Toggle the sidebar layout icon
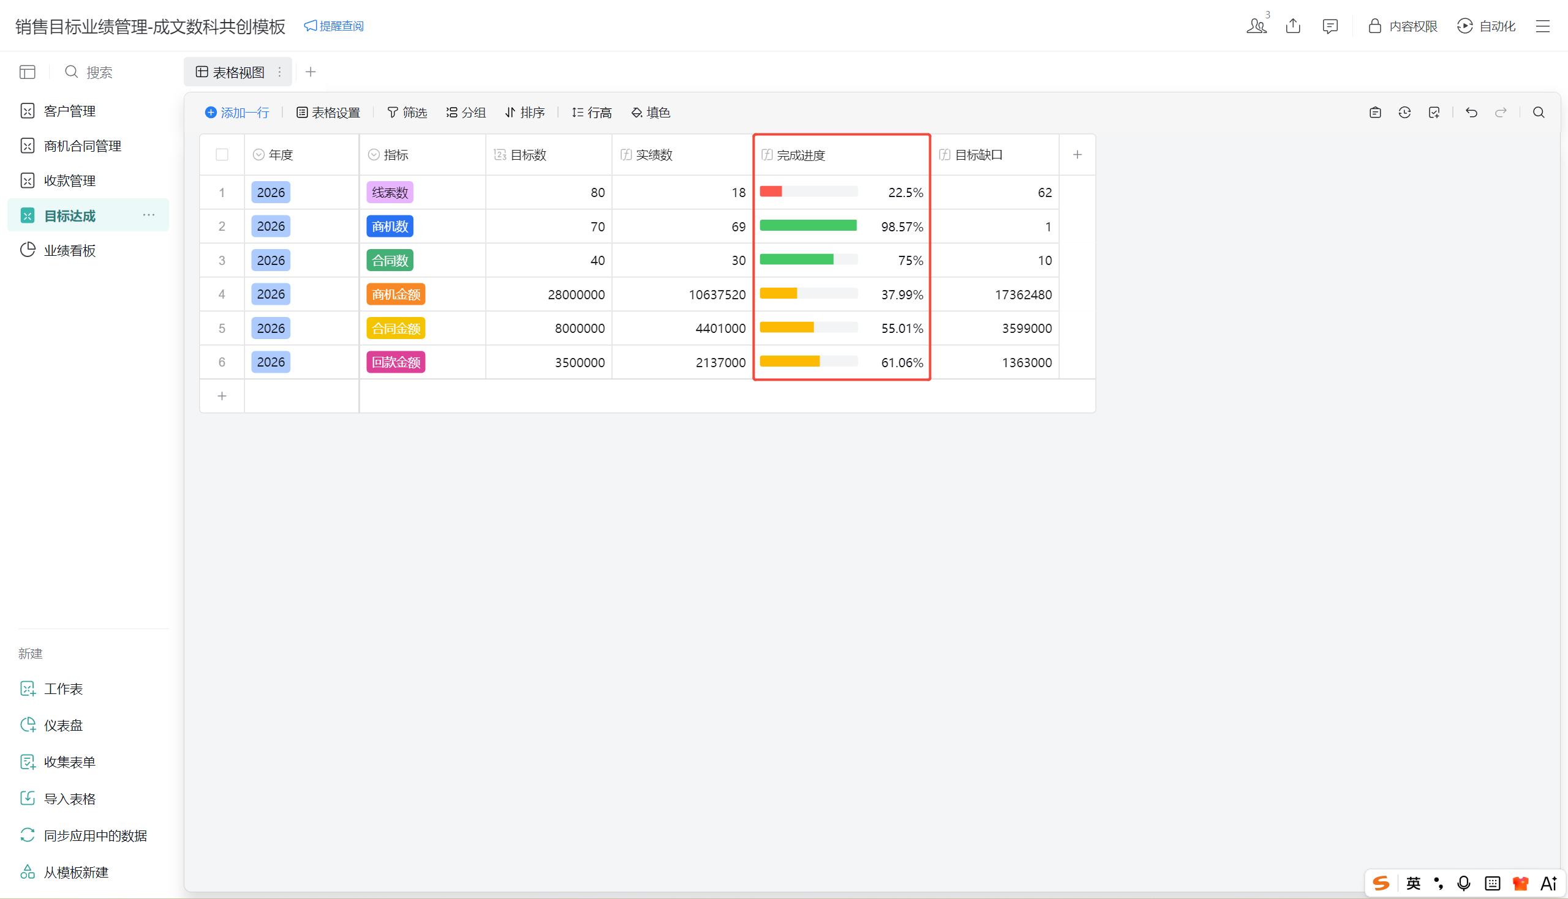 pos(27,72)
